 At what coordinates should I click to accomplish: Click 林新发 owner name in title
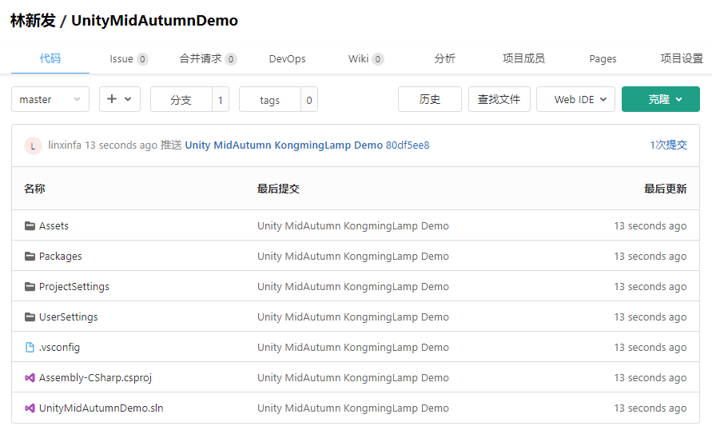click(33, 21)
